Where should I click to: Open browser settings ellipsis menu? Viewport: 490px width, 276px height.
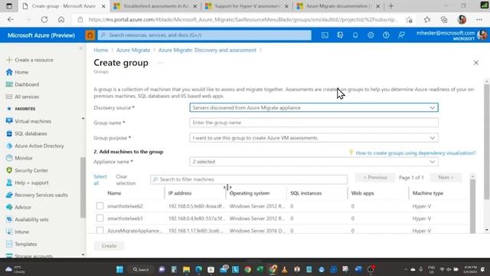point(479,19)
